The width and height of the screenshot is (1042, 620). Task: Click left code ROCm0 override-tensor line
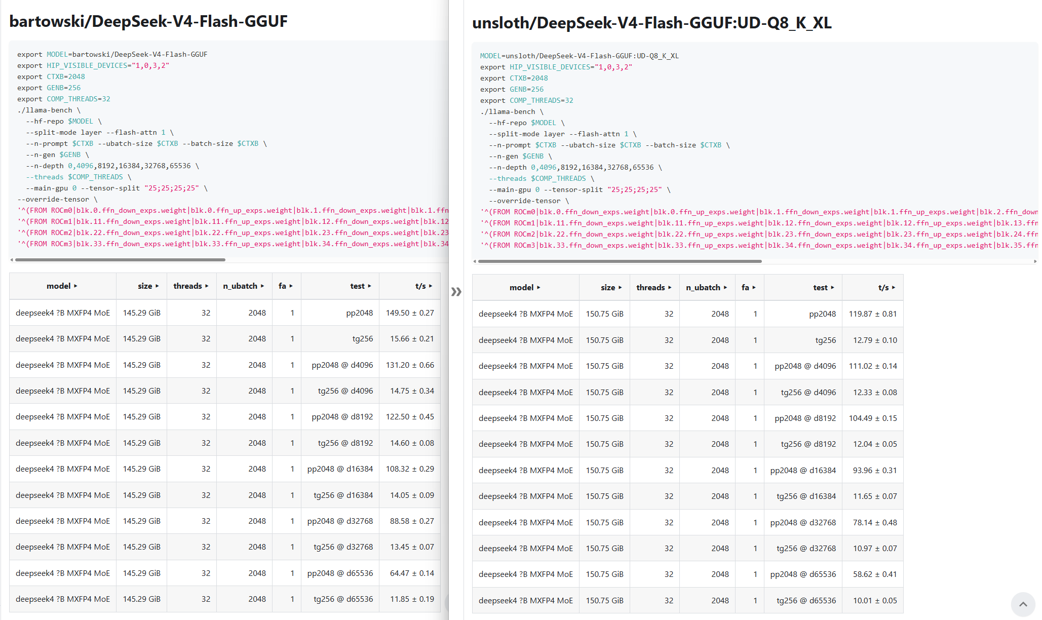[x=233, y=211]
